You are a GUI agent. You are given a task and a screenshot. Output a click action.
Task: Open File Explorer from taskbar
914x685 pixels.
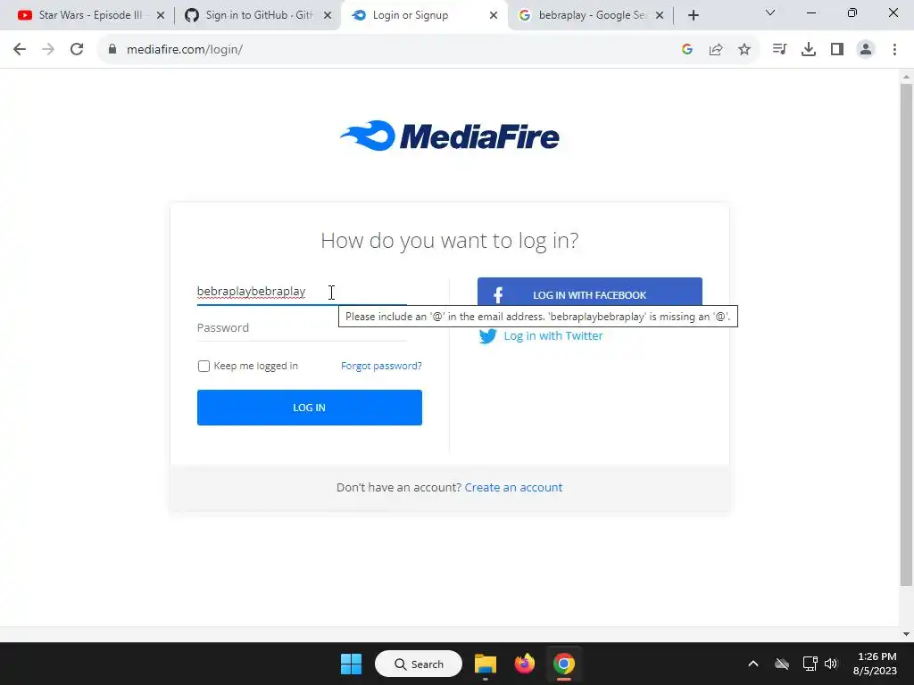(485, 664)
